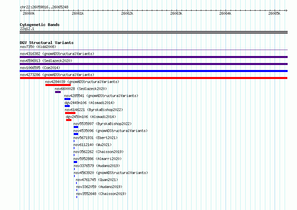
Task: Click the gray 22q12.1 cytogenetic band bar
Action: pyautogui.click(x=154, y=32)
